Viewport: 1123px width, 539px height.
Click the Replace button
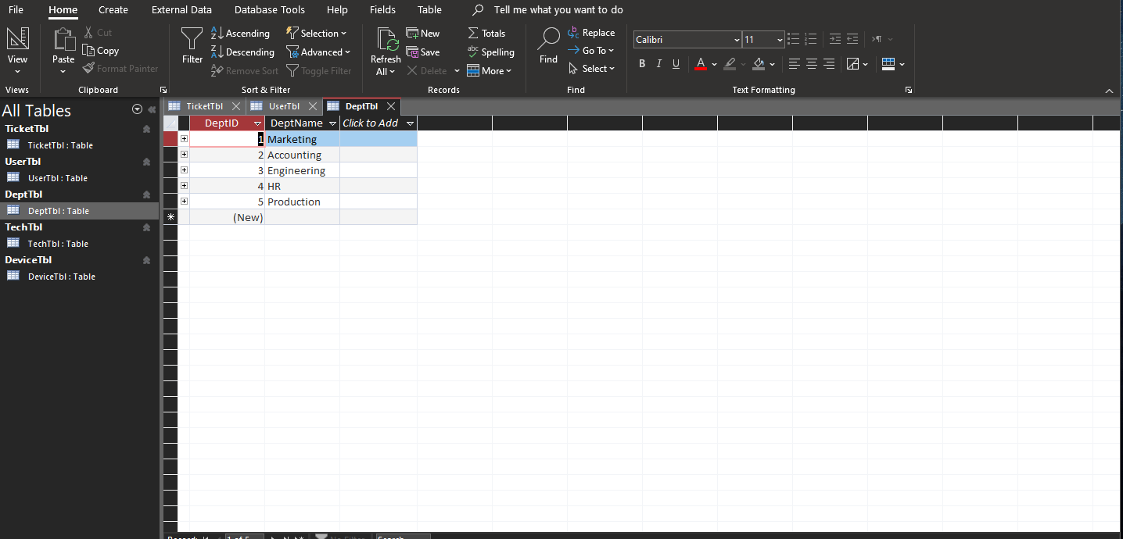pyautogui.click(x=592, y=32)
